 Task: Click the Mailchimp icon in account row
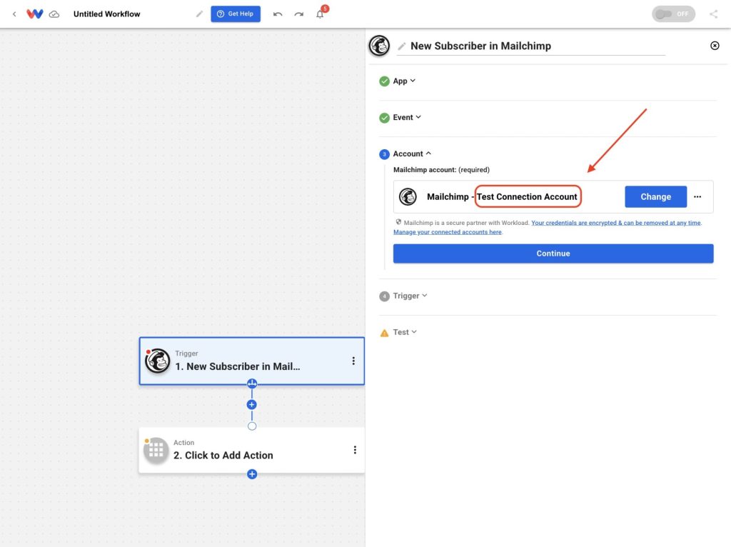pyautogui.click(x=408, y=197)
